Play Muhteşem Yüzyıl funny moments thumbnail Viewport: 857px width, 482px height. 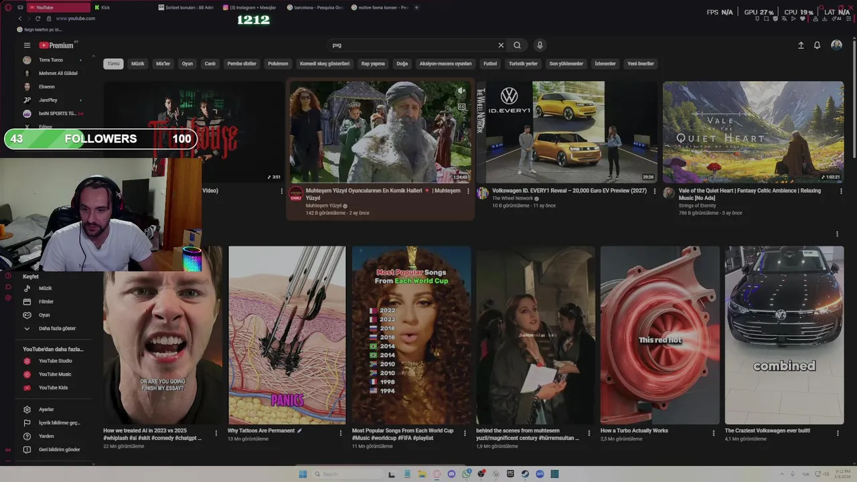[380, 132]
